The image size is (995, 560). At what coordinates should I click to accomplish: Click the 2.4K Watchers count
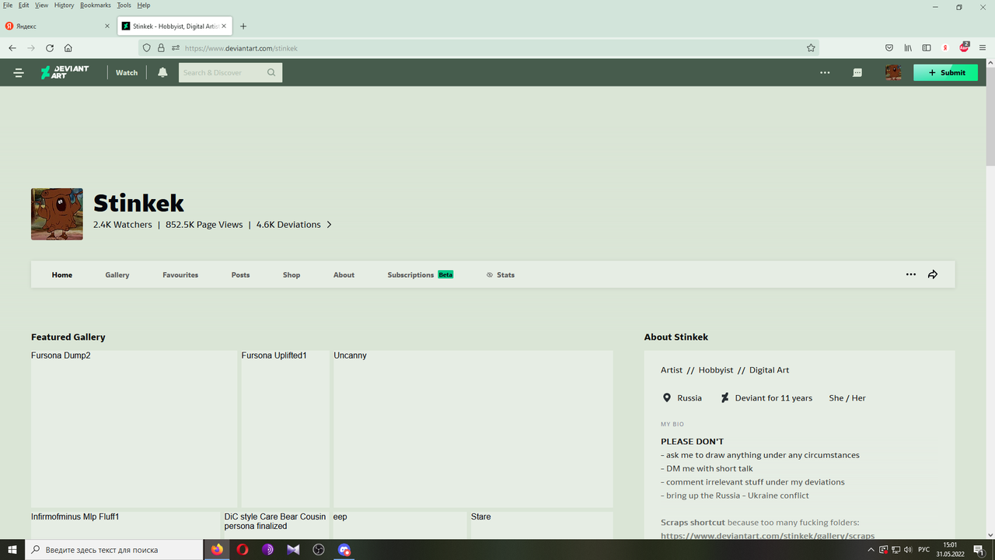[123, 225]
